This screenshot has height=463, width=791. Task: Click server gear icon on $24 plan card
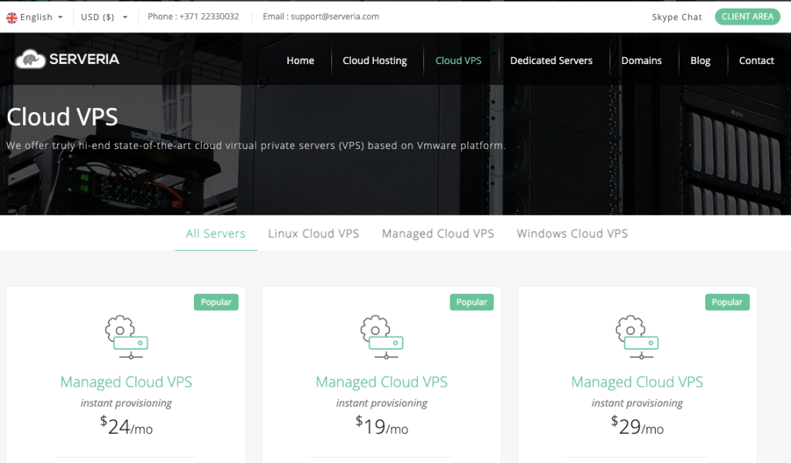click(x=126, y=337)
